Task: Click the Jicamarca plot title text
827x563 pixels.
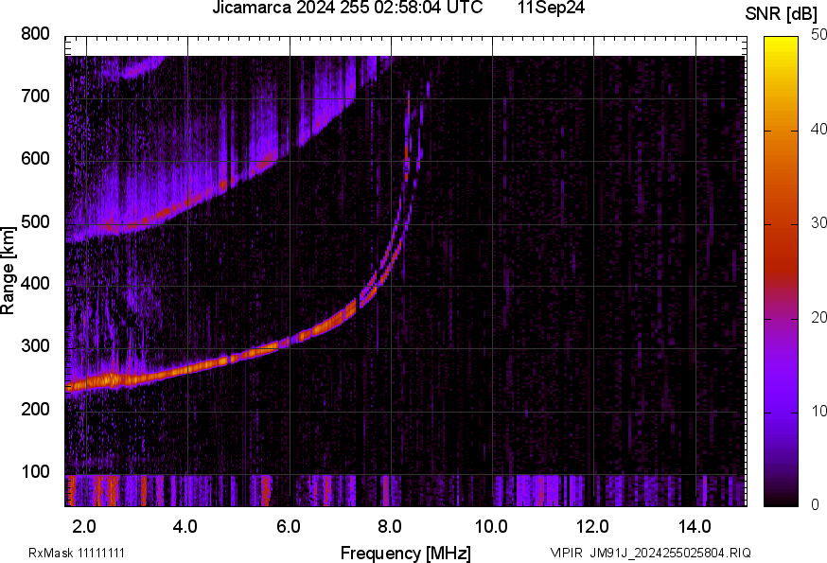Action: [x=251, y=9]
